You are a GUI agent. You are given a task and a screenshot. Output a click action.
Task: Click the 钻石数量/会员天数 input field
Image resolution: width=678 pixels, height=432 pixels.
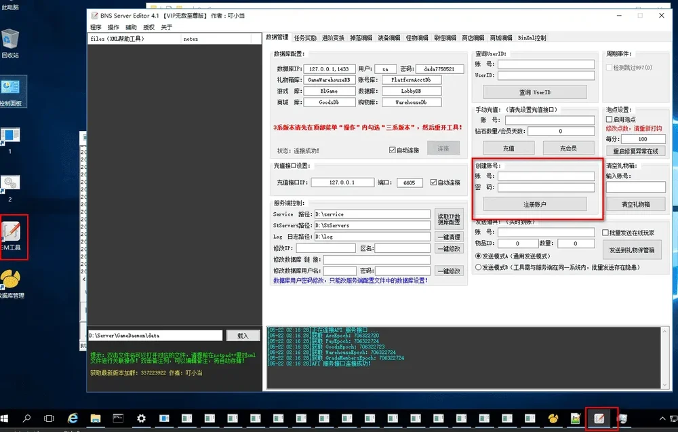pyautogui.click(x=561, y=131)
